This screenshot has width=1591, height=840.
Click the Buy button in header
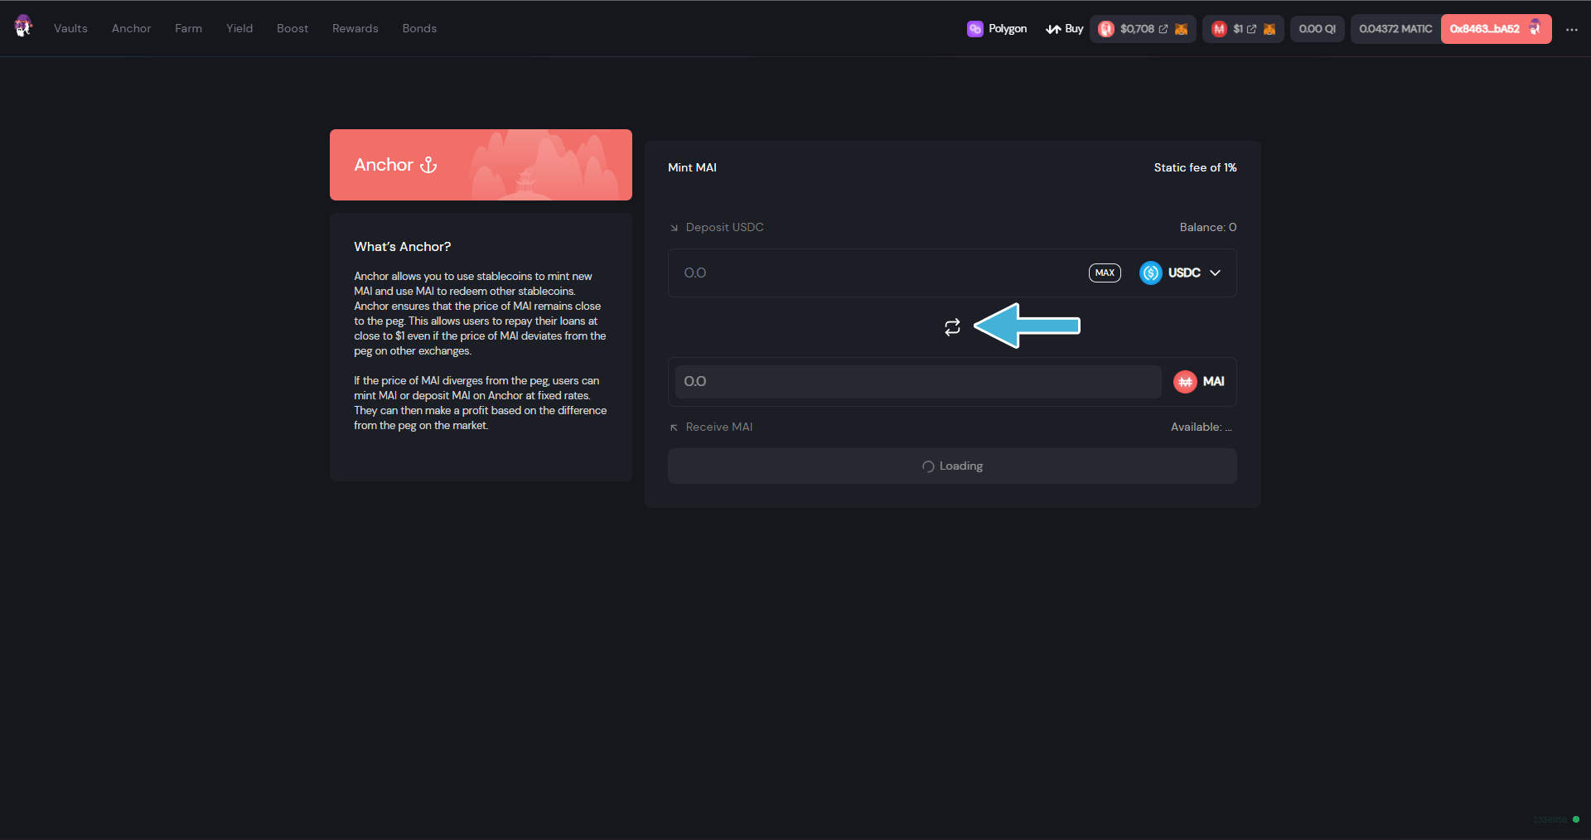coord(1065,29)
